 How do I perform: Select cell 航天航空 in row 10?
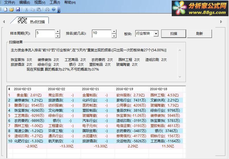click(x=64, y=141)
